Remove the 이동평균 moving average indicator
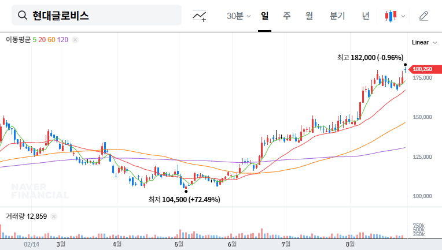Viewport: 442px width, 250px height. [75, 40]
